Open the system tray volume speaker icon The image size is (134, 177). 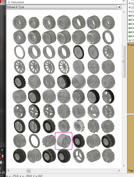pyautogui.click(x=2, y=162)
